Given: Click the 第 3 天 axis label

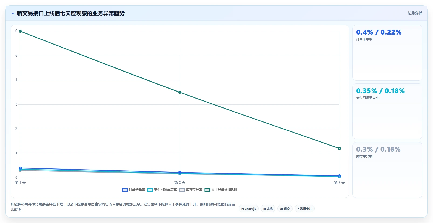Looking at the screenshot, I should (x=180, y=183).
